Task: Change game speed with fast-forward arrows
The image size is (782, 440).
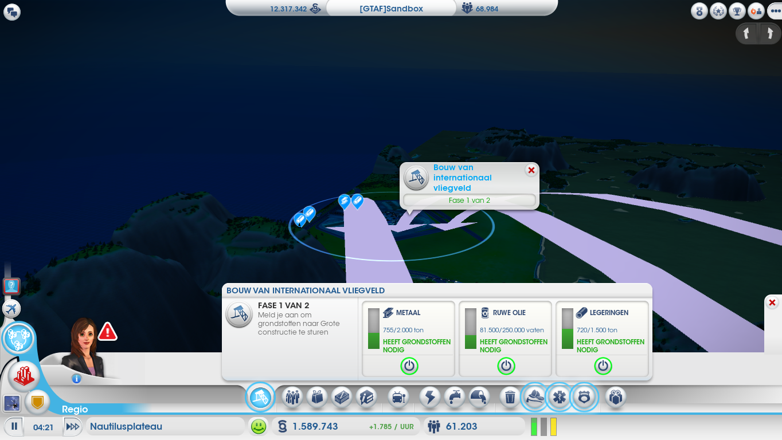Action: (72, 426)
